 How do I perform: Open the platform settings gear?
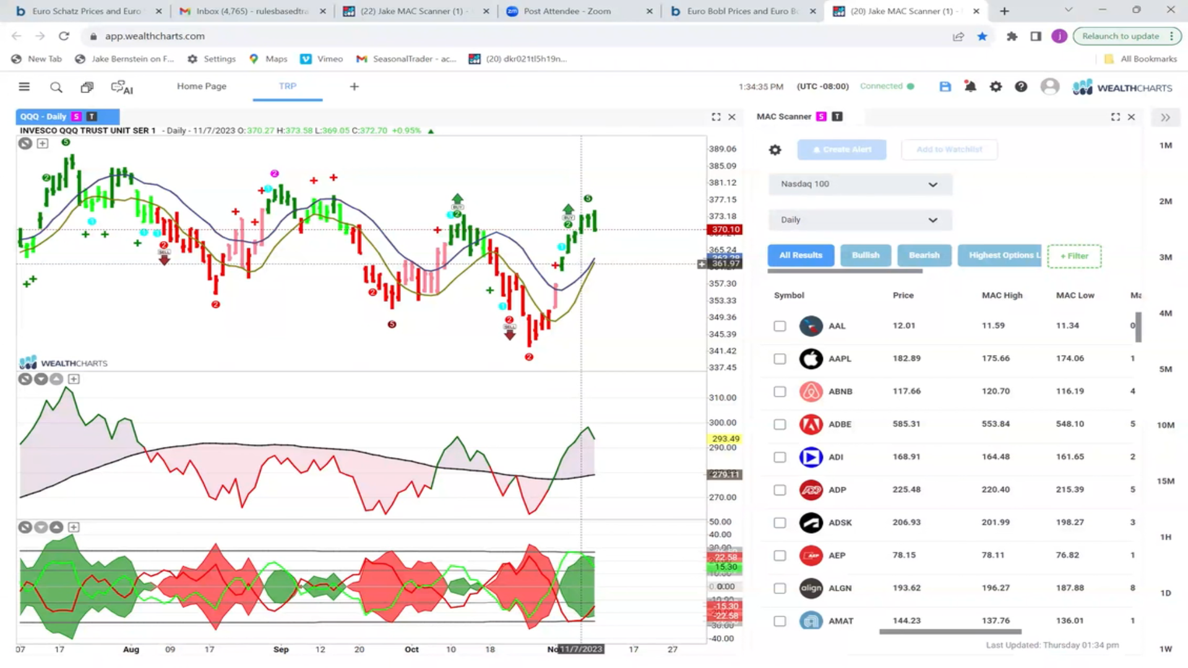coord(996,87)
